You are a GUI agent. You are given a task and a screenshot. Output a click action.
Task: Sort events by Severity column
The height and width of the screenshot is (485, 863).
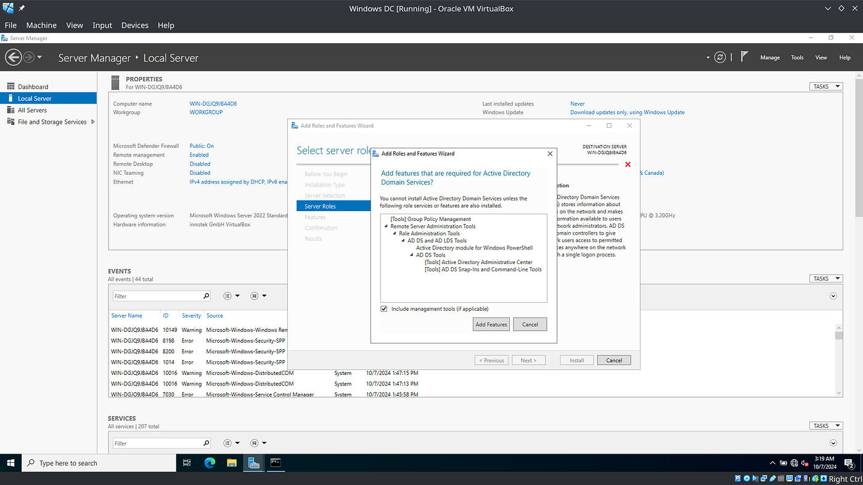pos(191,315)
